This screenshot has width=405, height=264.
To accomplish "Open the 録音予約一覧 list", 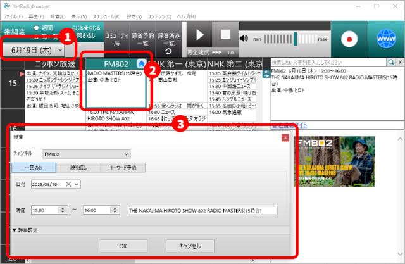I will click(142, 39).
